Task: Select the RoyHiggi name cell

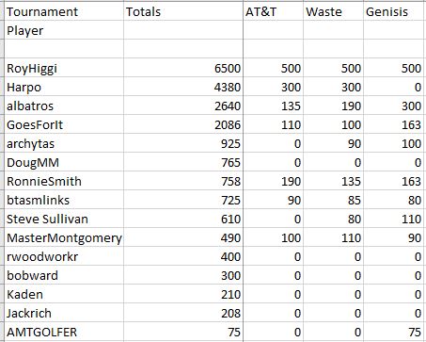Action: point(64,68)
